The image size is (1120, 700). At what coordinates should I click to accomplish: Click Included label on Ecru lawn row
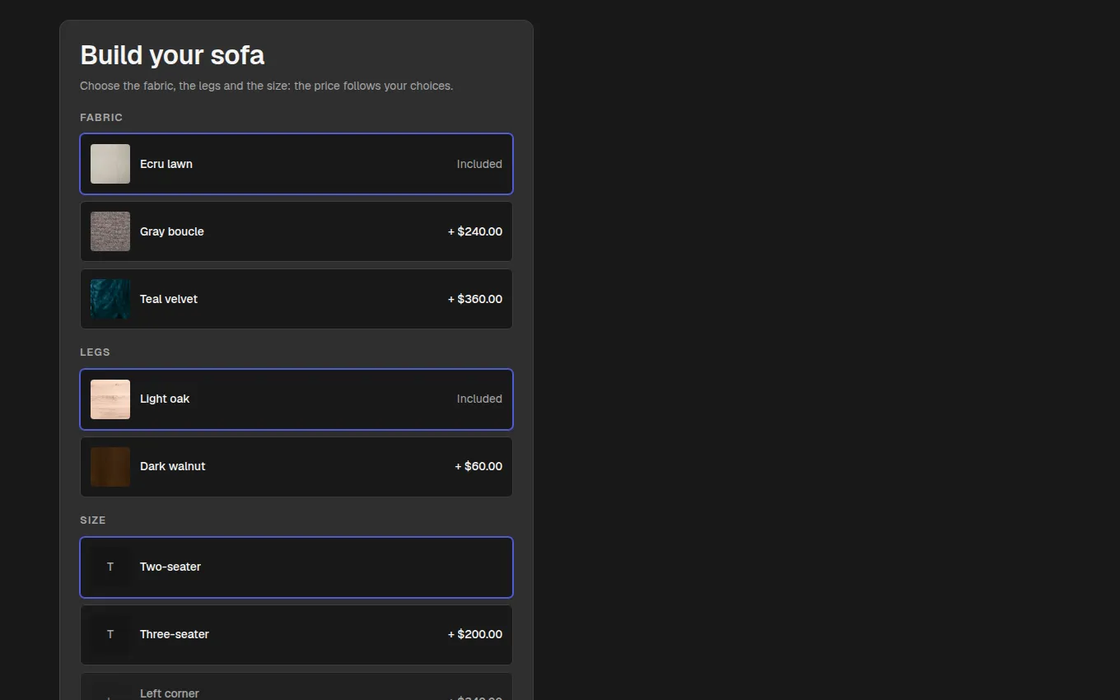[x=479, y=164]
